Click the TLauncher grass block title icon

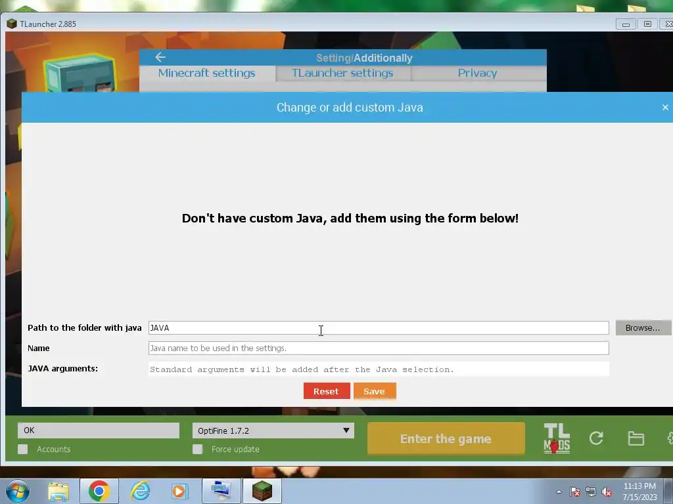pos(12,24)
